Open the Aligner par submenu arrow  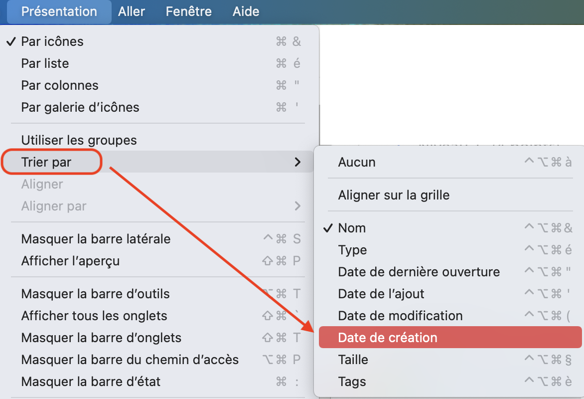tap(297, 206)
